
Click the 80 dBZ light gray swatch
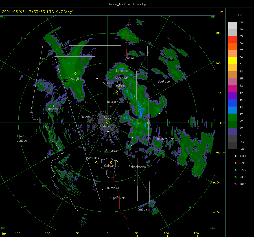click(x=233, y=25)
